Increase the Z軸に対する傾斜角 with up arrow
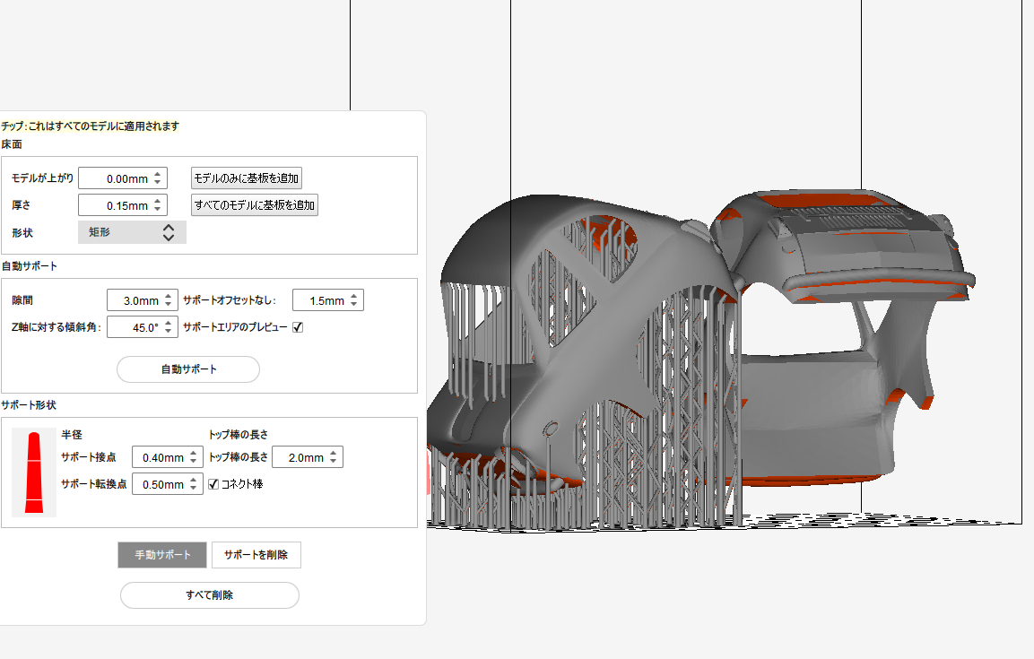This screenshot has height=659, width=1034. [x=169, y=323]
